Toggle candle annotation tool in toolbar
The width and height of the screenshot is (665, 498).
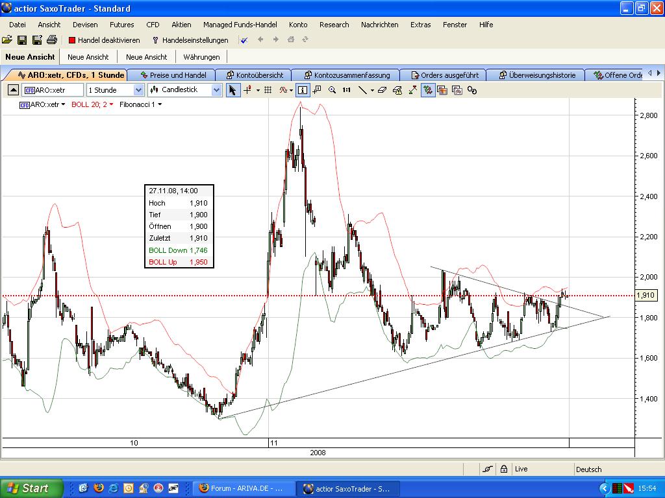[317, 90]
